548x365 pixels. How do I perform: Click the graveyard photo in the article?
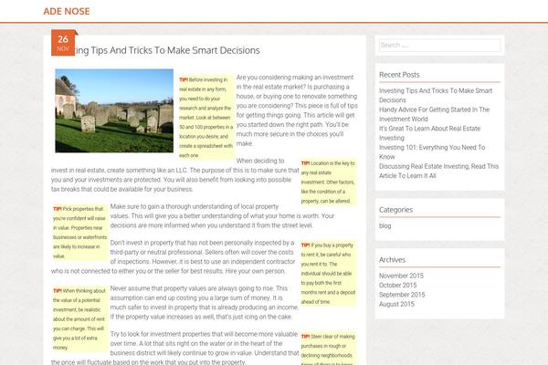(114, 110)
